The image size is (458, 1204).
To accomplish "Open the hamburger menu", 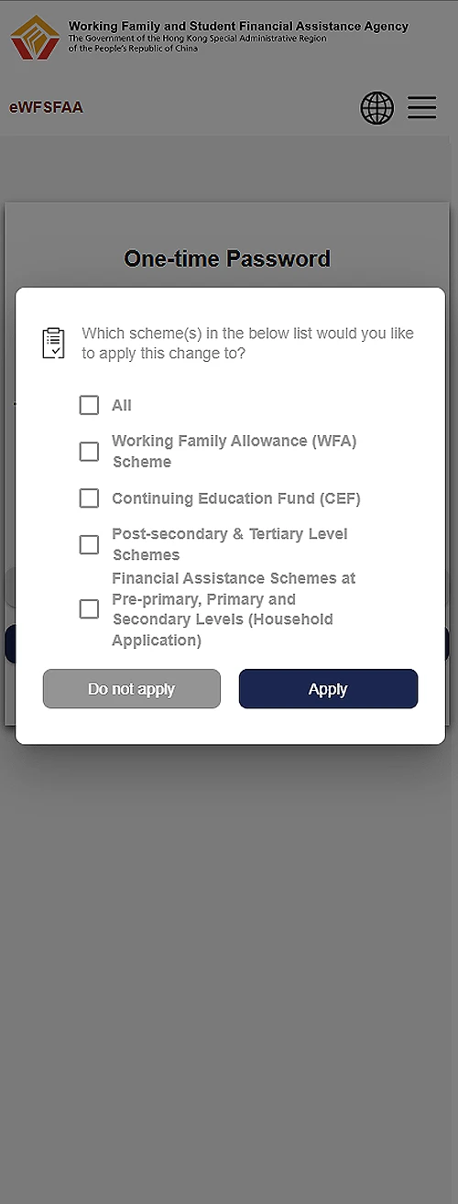I will pyautogui.click(x=422, y=107).
